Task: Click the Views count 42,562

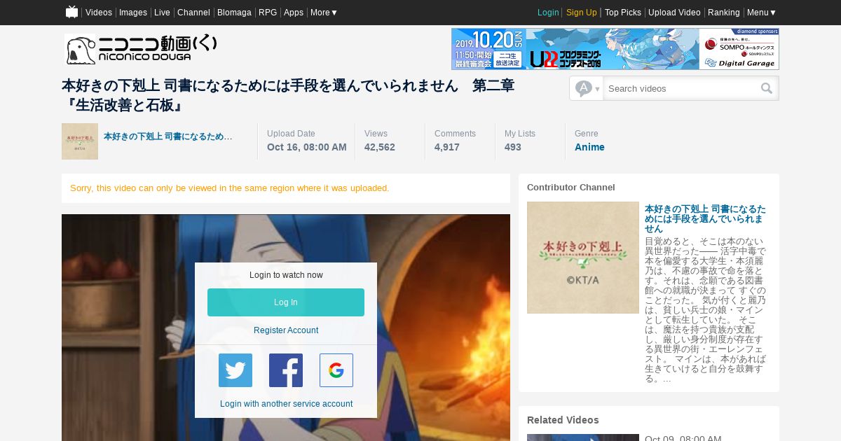Action: point(380,147)
